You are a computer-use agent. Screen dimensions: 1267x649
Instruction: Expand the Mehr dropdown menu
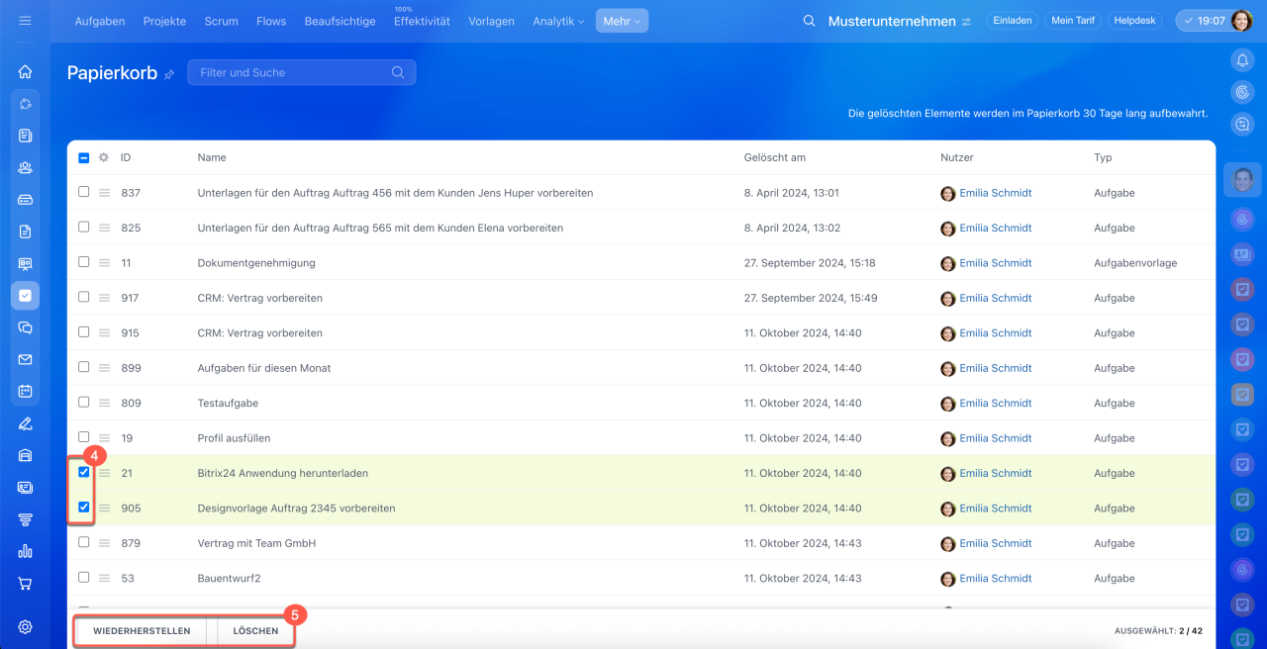622,21
